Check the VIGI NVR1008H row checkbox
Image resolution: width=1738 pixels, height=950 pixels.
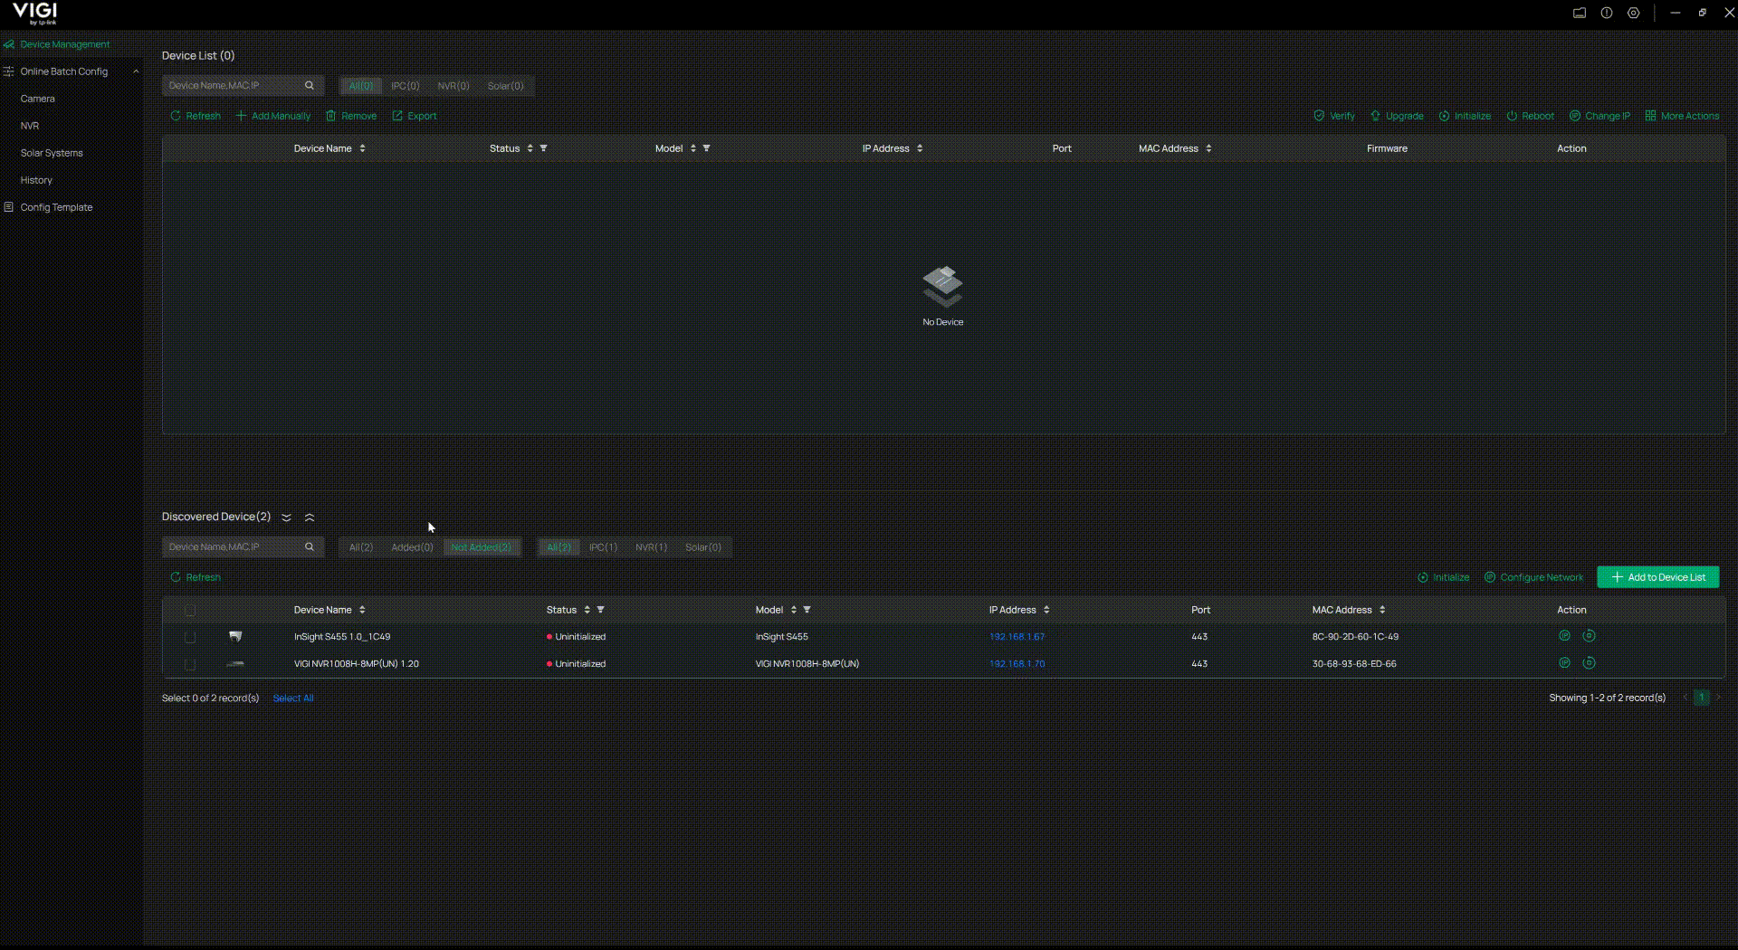tap(190, 664)
